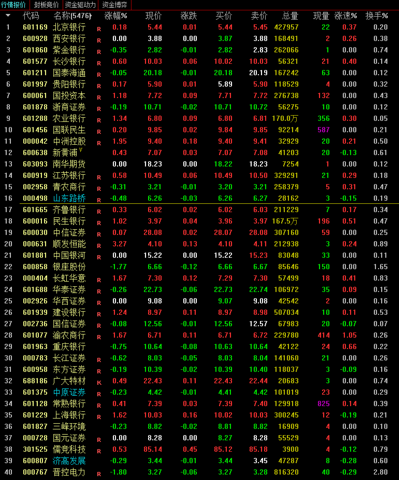Click the R icon beside 晋控电力
This screenshot has height=480, width=399.
pyautogui.click(x=99, y=474)
